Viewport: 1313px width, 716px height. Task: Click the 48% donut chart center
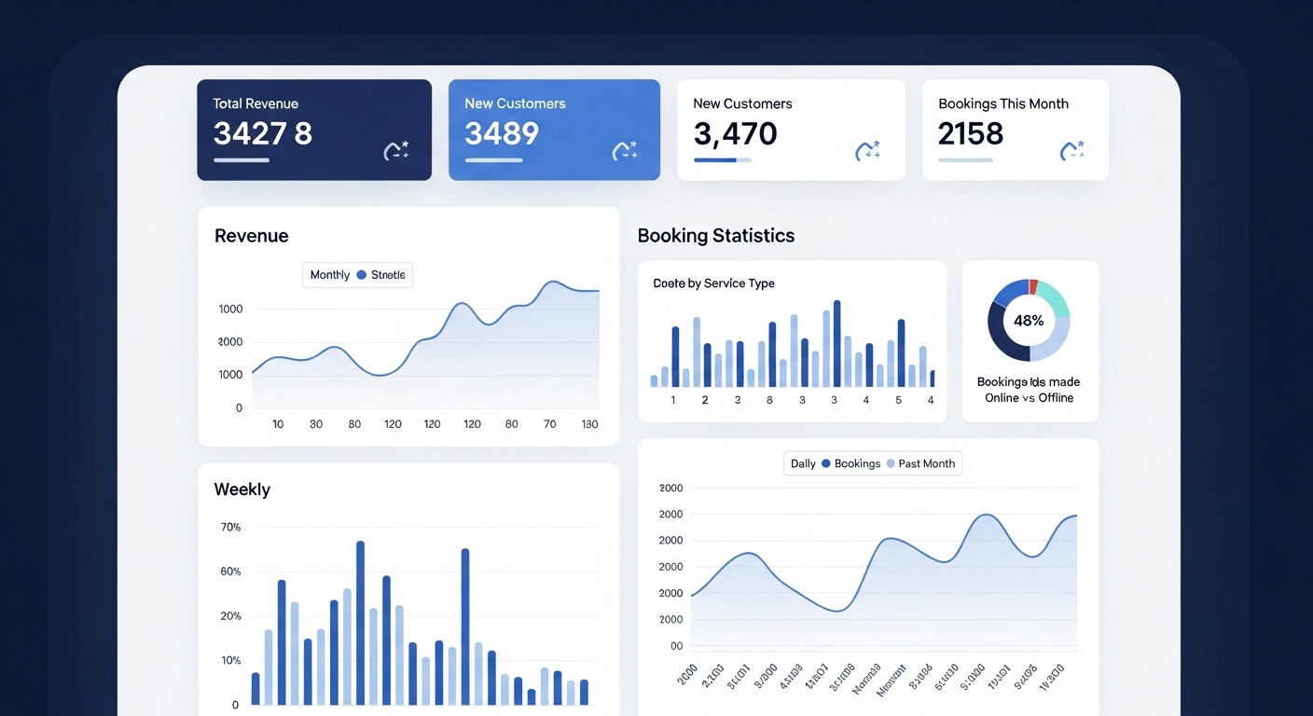tap(1029, 320)
